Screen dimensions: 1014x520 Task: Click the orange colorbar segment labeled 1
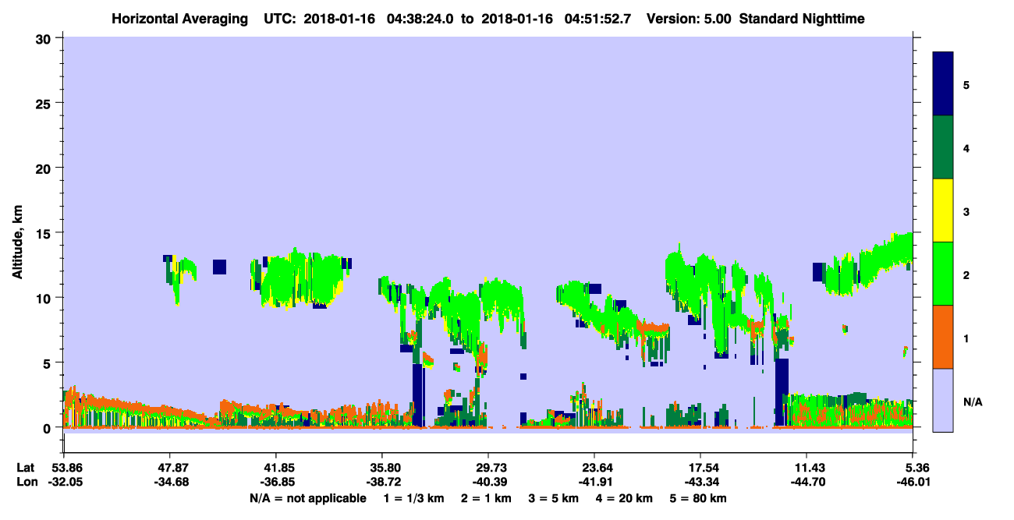pyautogui.click(x=943, y=337)
